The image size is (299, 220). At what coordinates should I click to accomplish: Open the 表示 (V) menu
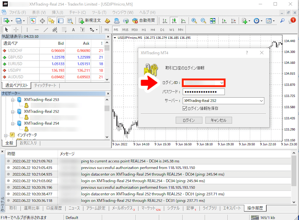coord(39,12)
